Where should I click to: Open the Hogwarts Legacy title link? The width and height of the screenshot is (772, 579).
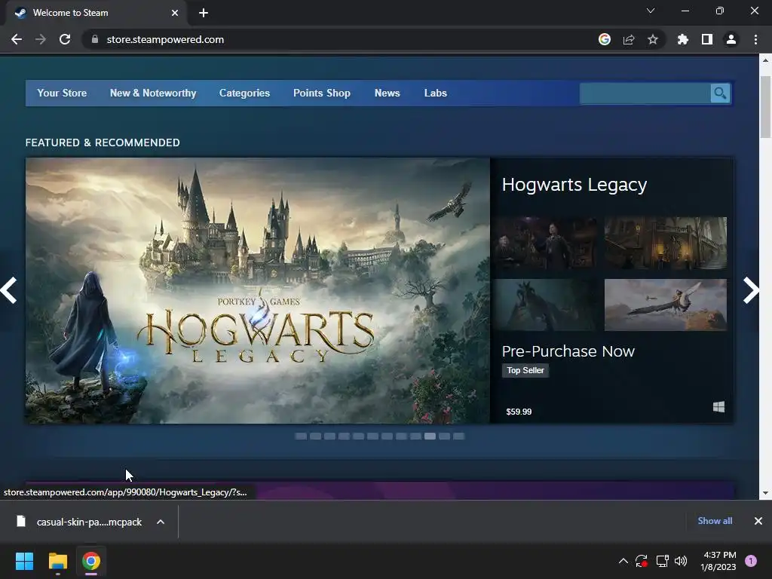tap(574, 185)
